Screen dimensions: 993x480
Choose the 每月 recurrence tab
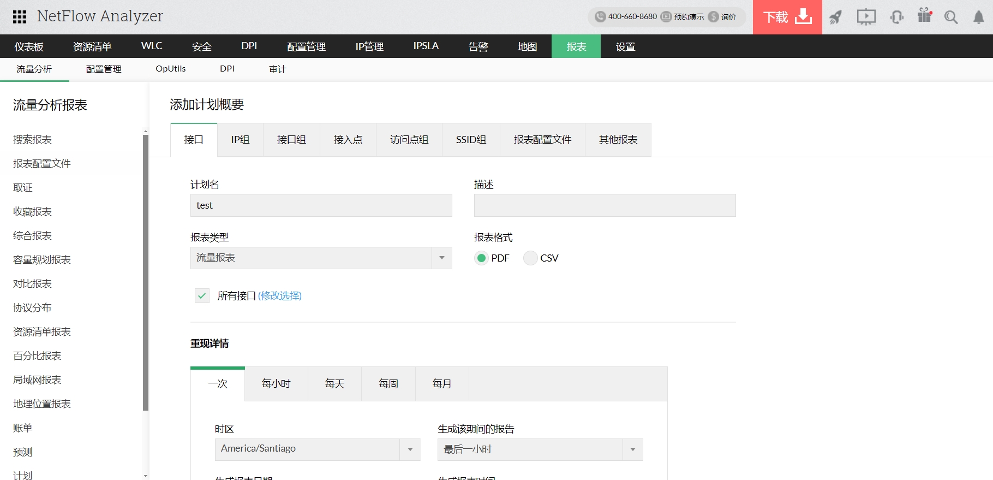click(442, 384)
